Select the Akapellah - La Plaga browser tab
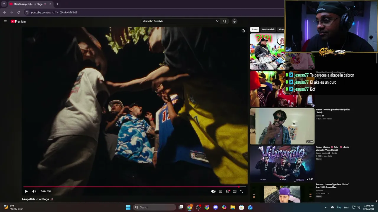The width and height of the screenshot is (378, 212). (30, 4)
